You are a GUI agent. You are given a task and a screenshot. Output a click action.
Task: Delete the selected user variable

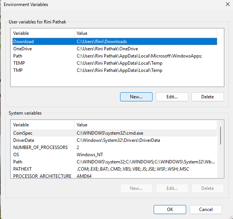(207, 97)
